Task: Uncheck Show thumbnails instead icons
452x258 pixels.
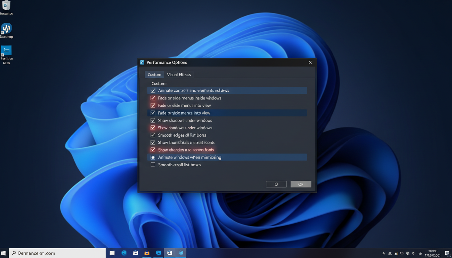Action: 153,142
